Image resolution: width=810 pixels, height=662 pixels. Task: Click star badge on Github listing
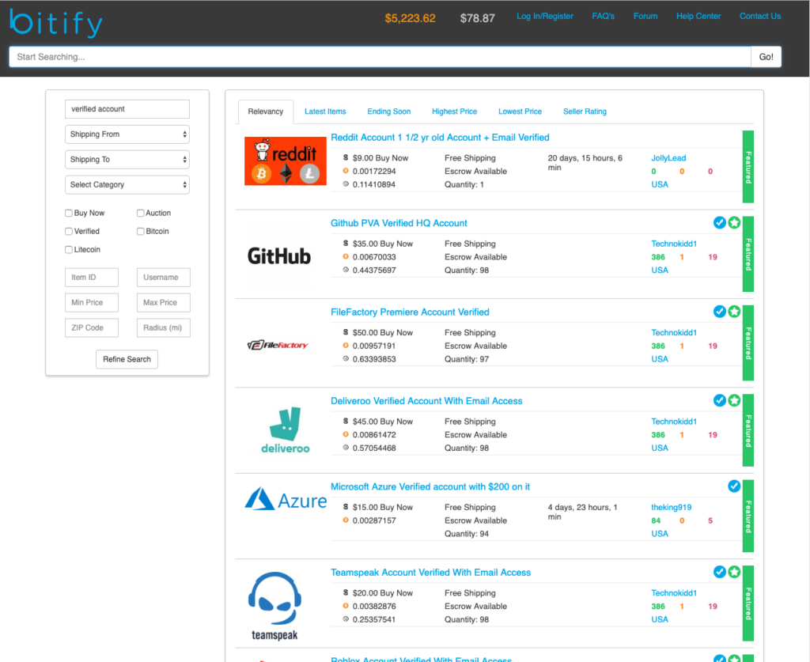(x=734, y=222)
